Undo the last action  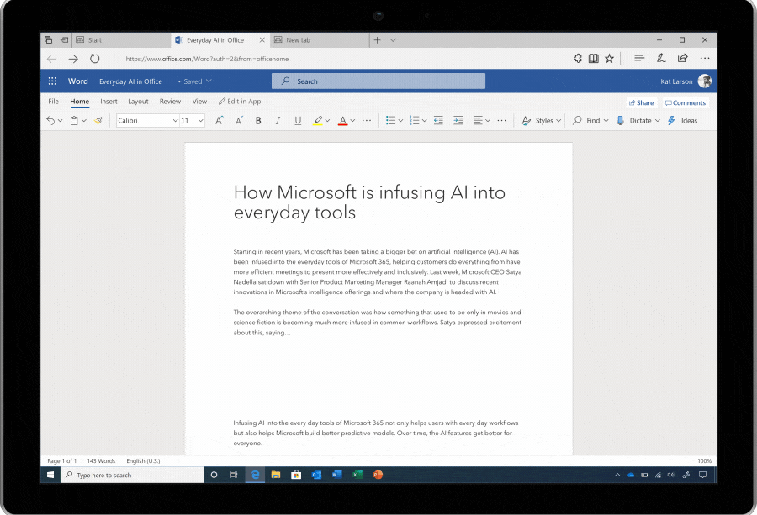pyautogui.click(x=50, y=120)
